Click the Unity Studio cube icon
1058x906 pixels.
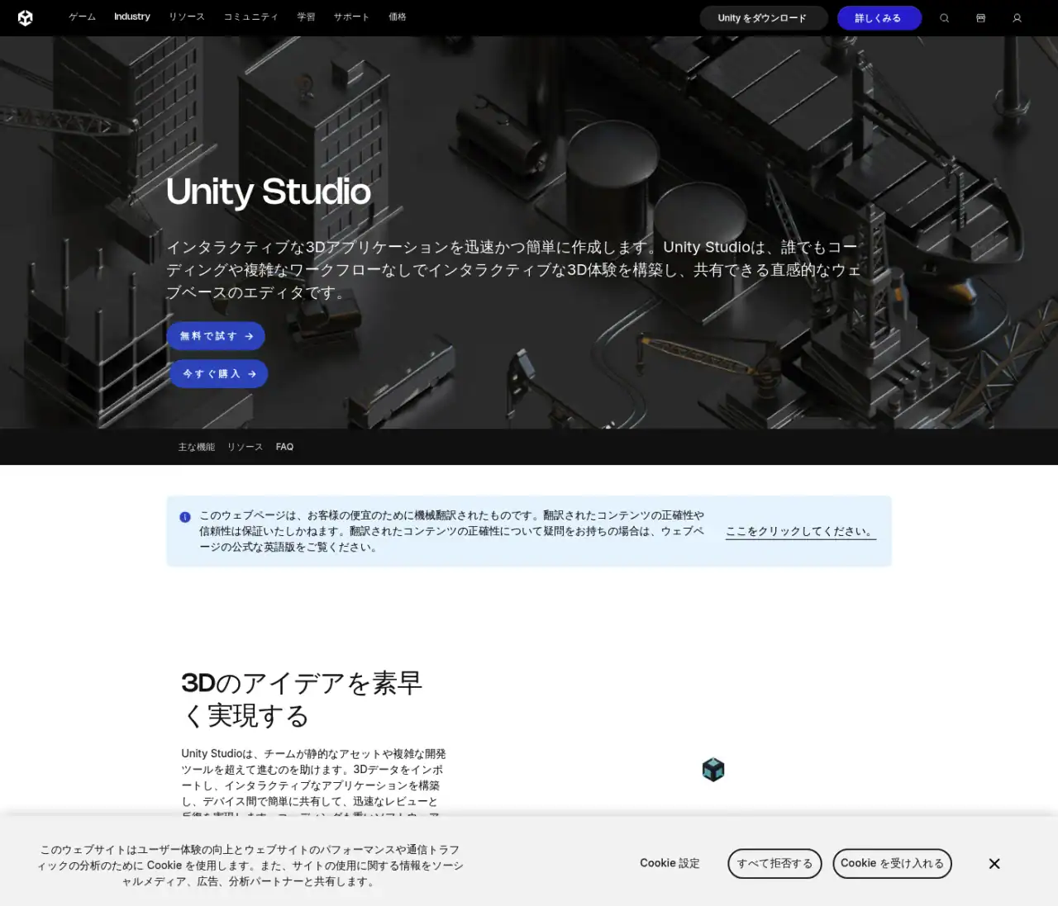point(712,770)
